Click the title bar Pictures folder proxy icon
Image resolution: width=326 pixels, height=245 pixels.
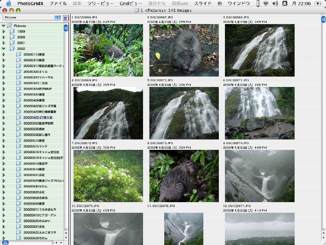137,10
